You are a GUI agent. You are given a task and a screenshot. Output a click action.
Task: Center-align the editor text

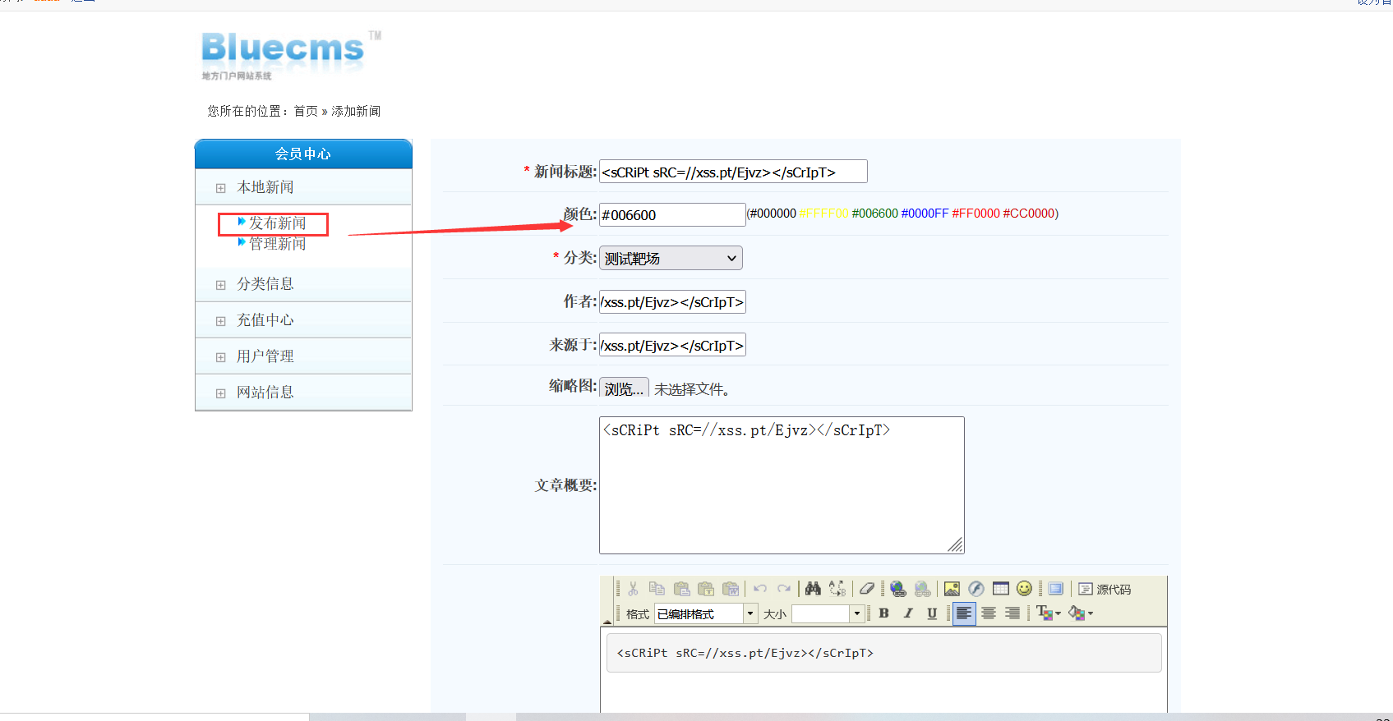coord(989,613)
